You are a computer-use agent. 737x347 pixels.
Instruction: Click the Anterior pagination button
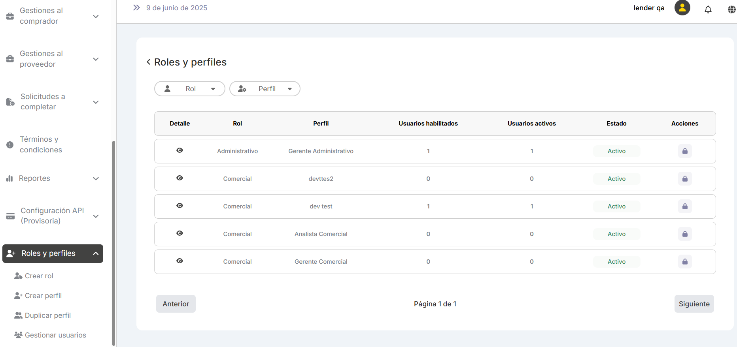176,304
